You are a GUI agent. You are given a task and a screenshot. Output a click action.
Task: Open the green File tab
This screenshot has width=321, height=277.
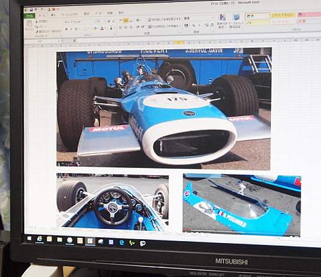click(30, 16)
